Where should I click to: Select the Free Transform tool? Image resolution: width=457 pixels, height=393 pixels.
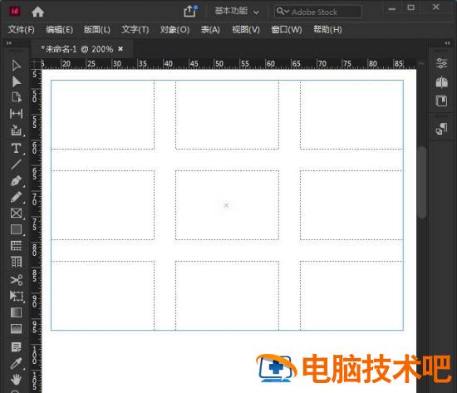[x=17, y=296]
